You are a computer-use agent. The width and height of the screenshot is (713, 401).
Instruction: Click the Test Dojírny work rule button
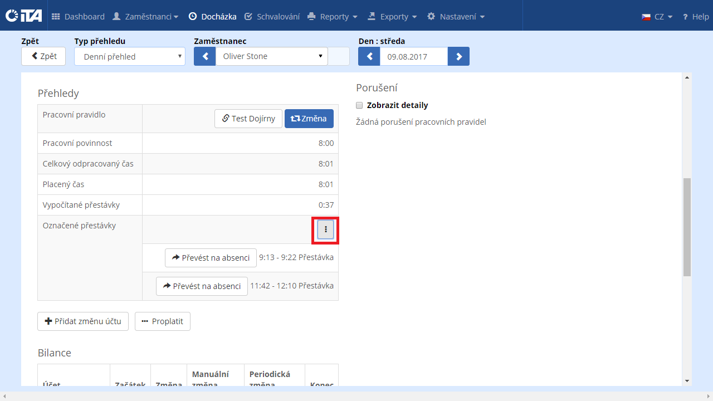click(x=248, y=119)
